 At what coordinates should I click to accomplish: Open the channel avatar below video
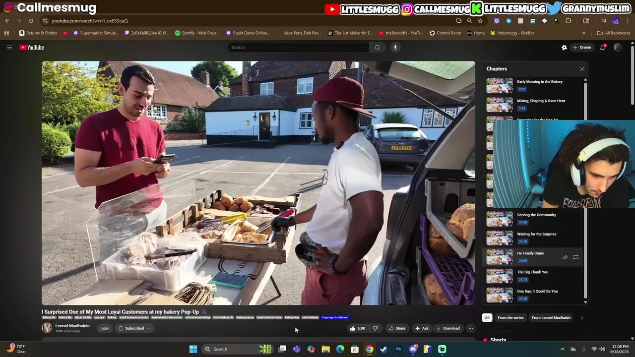pos(47,328)
